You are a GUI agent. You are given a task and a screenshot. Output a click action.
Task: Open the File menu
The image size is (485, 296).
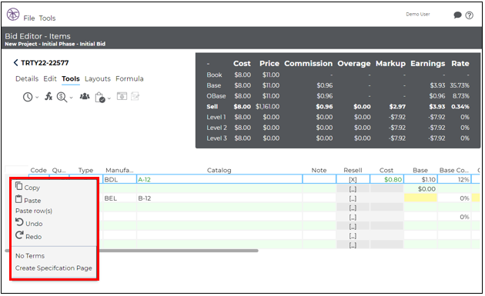coord(29,18)
